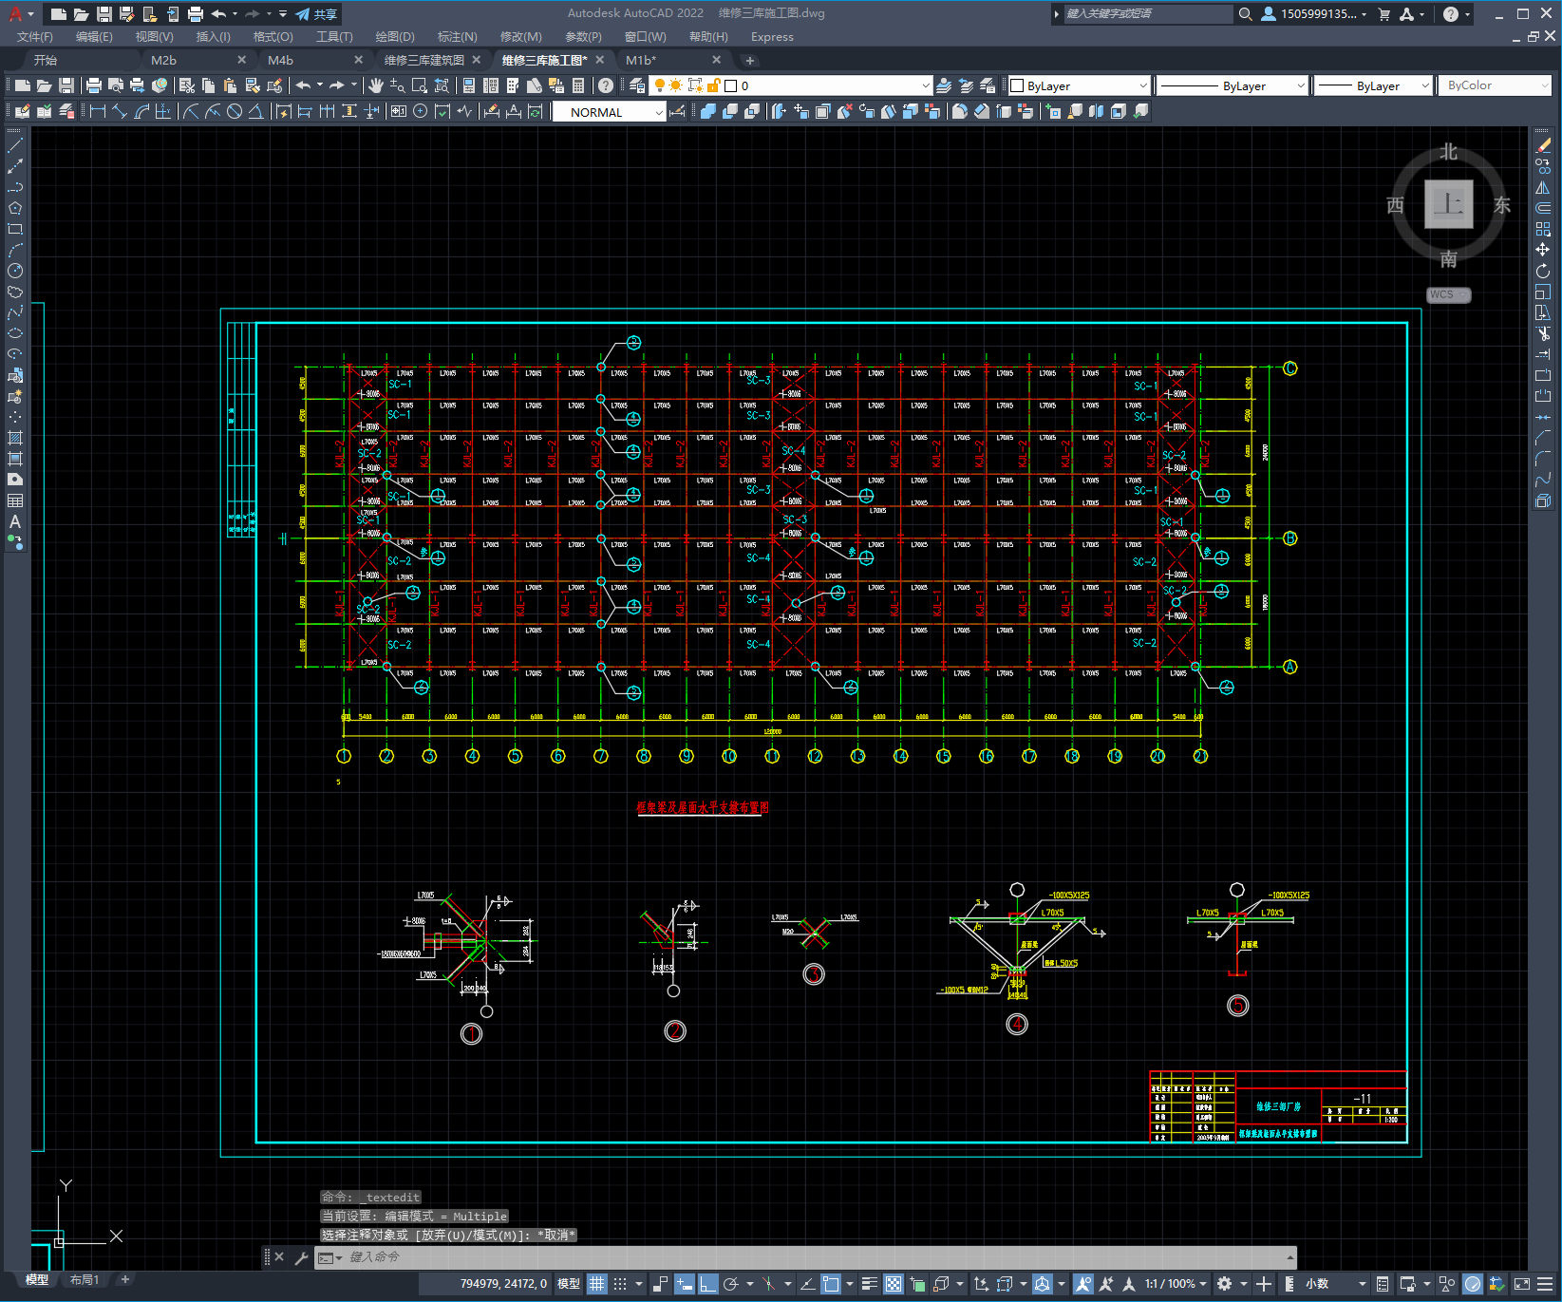Toggle Lineweight display in the status bar
Viewport: 1562px width, 1302px height.
[869, 1284]
